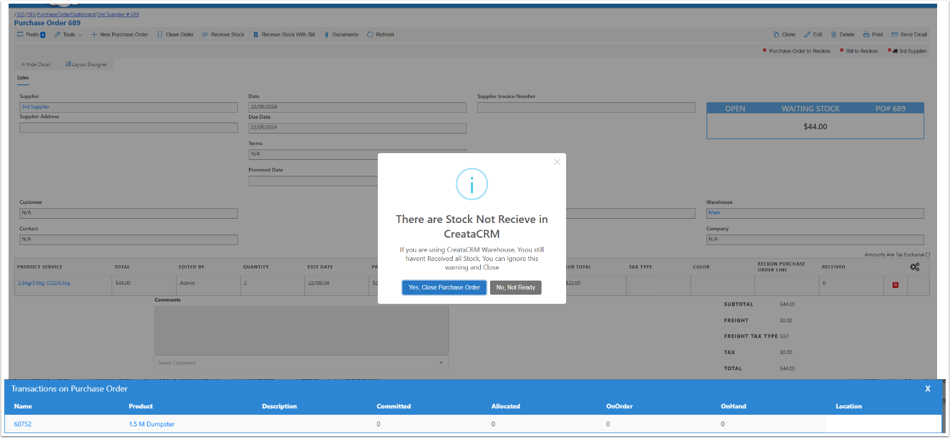This screenshot has width=950, height=438.
Task: Click the No, Not Ready button
Action: pos(515,287)
